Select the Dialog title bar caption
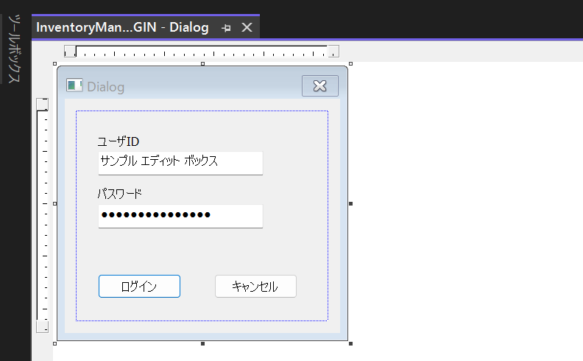Screen dimensions: 583x361 (x=106, y=87)
